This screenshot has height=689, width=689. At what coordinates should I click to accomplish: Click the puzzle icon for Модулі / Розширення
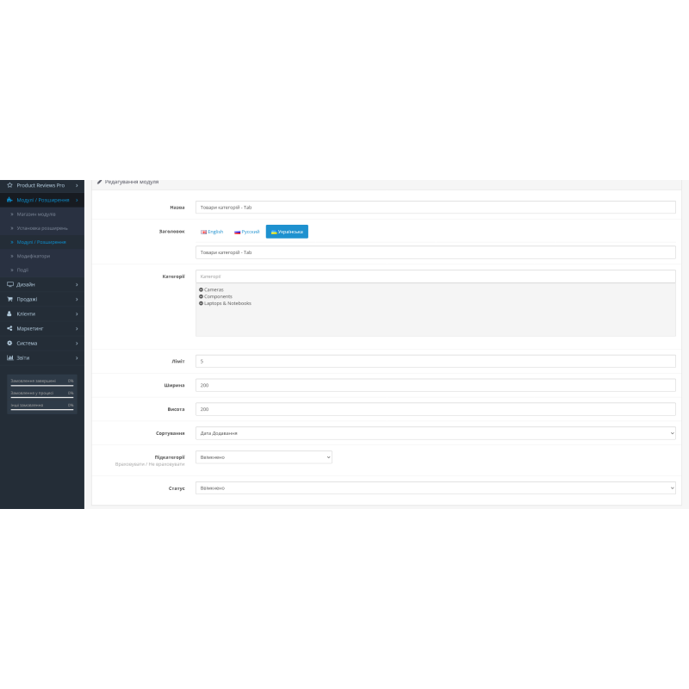[x=9, y=198]
